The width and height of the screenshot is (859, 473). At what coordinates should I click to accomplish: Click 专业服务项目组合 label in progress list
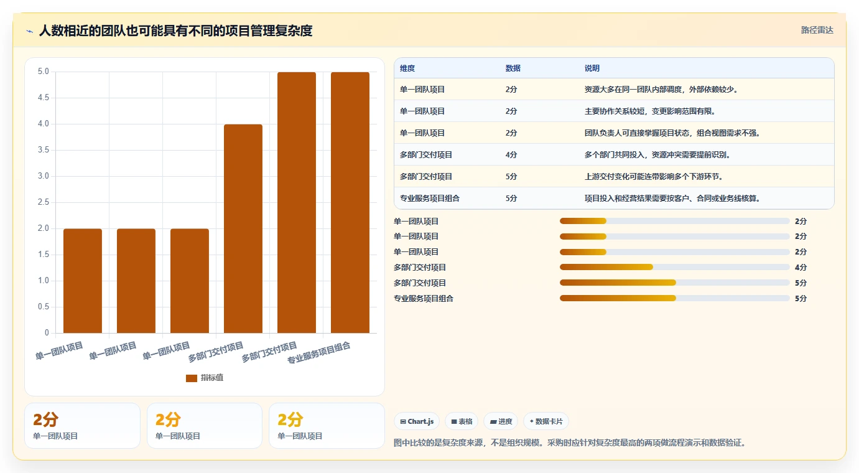point(424,299)
